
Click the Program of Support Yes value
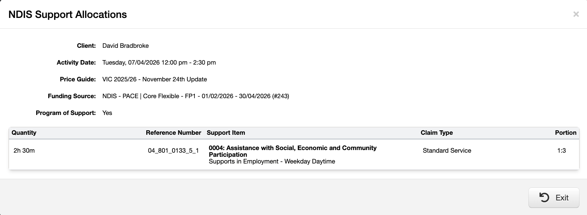107,113
